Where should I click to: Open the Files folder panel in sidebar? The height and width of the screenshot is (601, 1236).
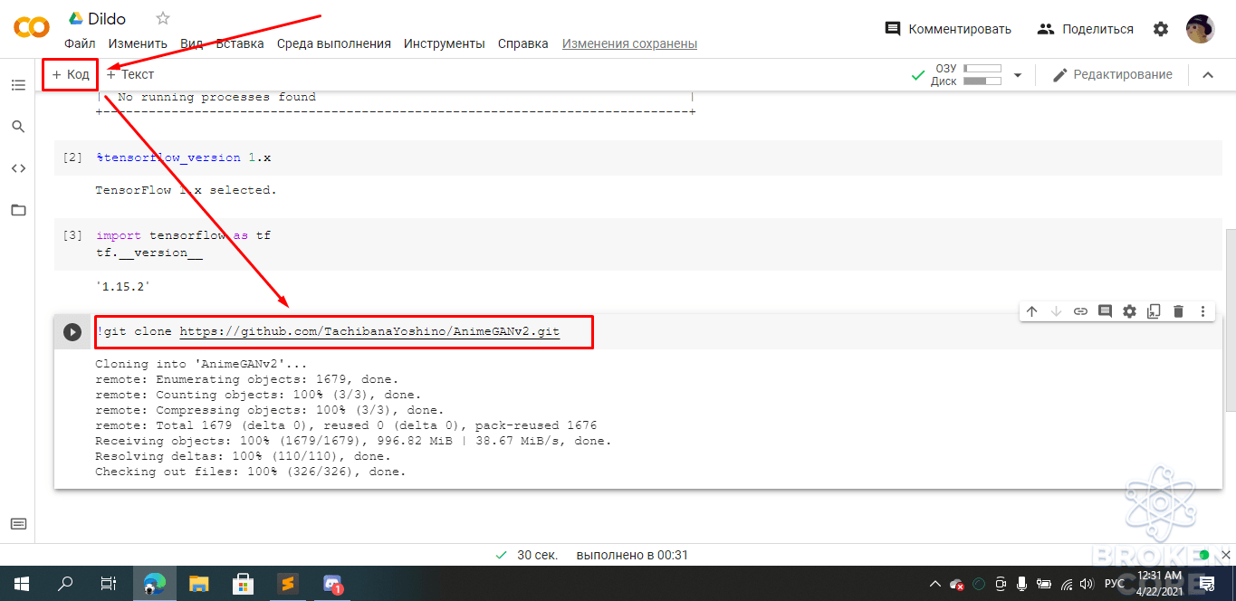18,210
